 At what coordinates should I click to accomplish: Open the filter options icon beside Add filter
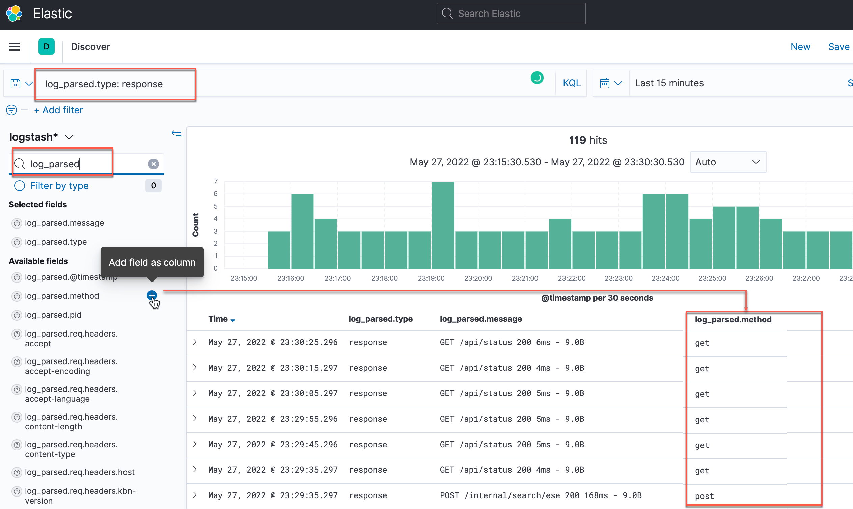pyautogui.click(x=11, y=110)
